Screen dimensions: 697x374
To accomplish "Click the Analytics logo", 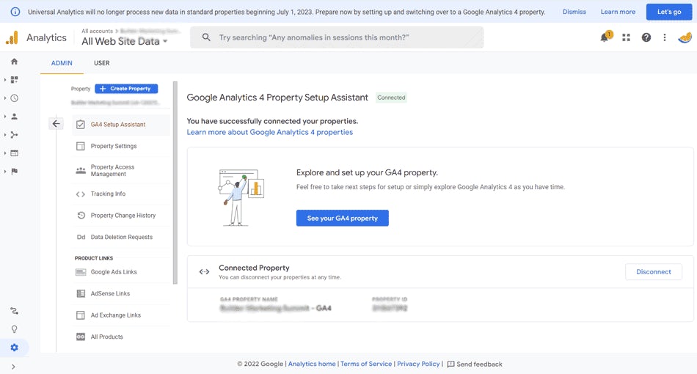I will (x=12, y=37).
